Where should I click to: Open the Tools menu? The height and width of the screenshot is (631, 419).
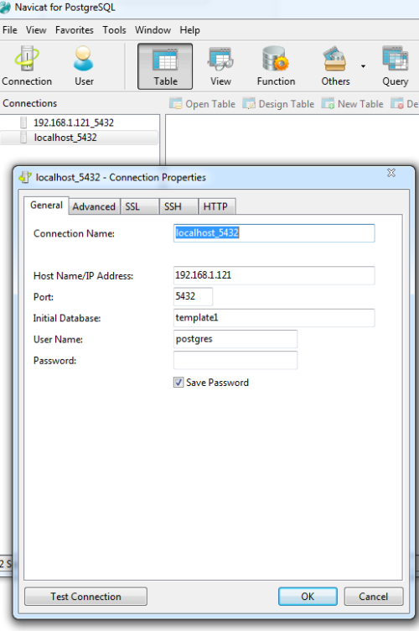pos(114,29)
